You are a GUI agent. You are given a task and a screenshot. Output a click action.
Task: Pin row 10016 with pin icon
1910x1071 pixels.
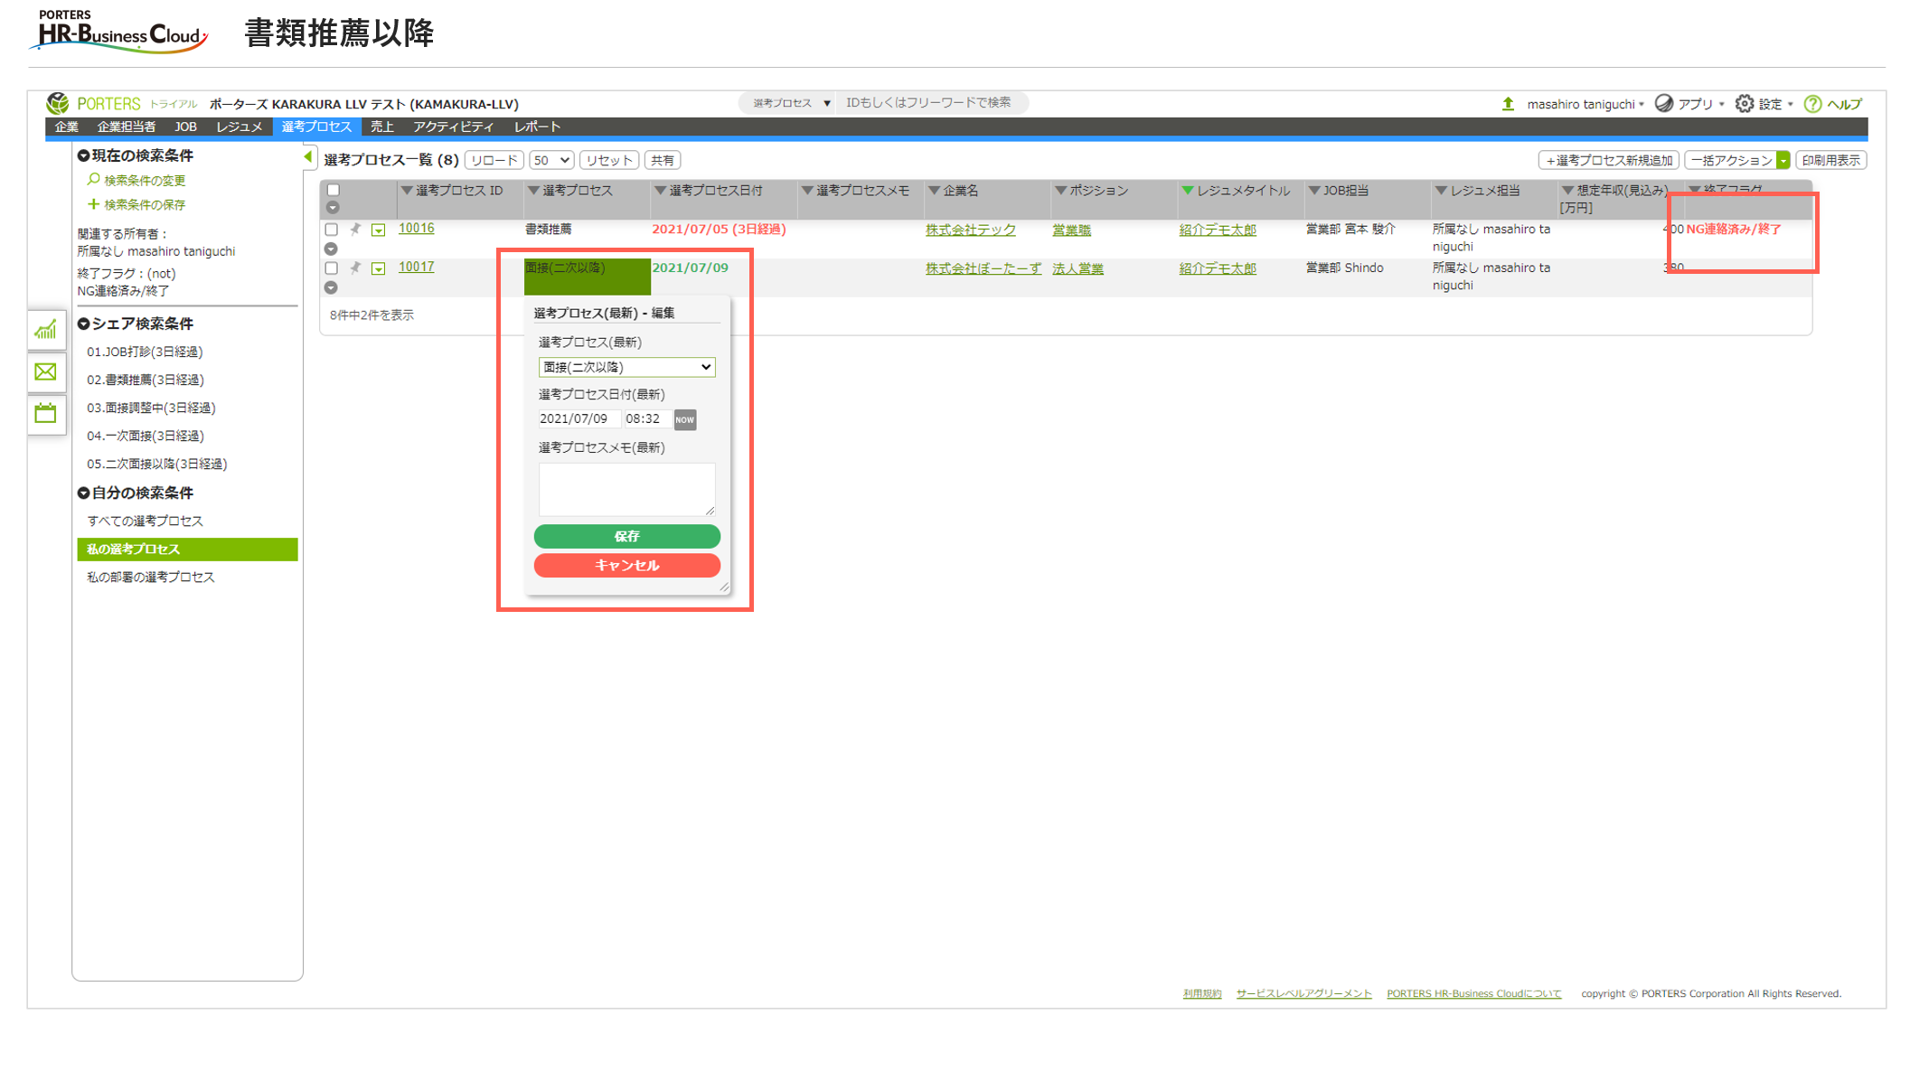point(355,229)
